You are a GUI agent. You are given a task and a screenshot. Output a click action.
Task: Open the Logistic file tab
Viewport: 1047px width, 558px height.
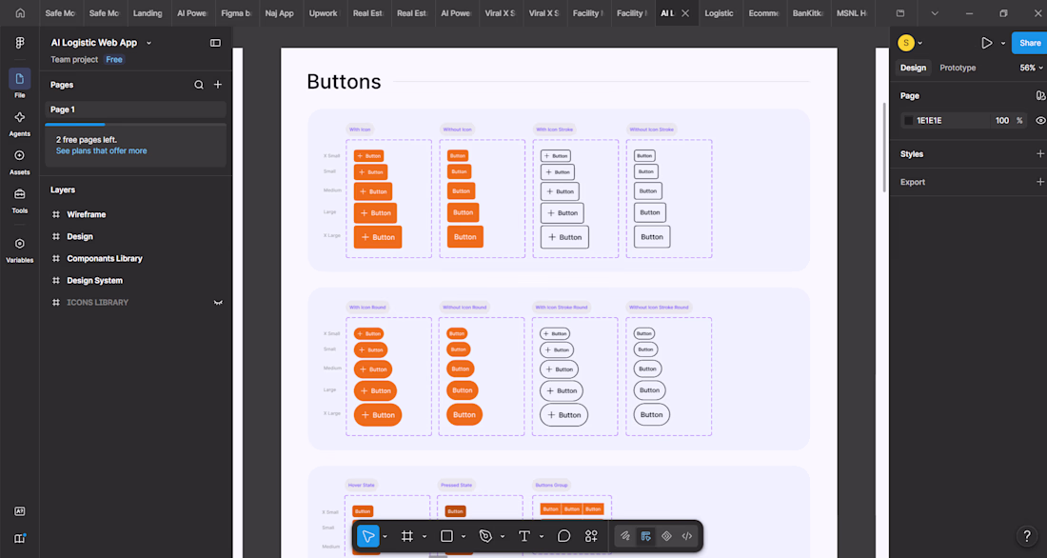pos(720,12)
